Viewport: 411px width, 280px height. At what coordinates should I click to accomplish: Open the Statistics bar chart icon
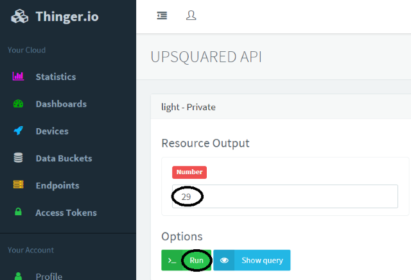click(x=19, y=76)
